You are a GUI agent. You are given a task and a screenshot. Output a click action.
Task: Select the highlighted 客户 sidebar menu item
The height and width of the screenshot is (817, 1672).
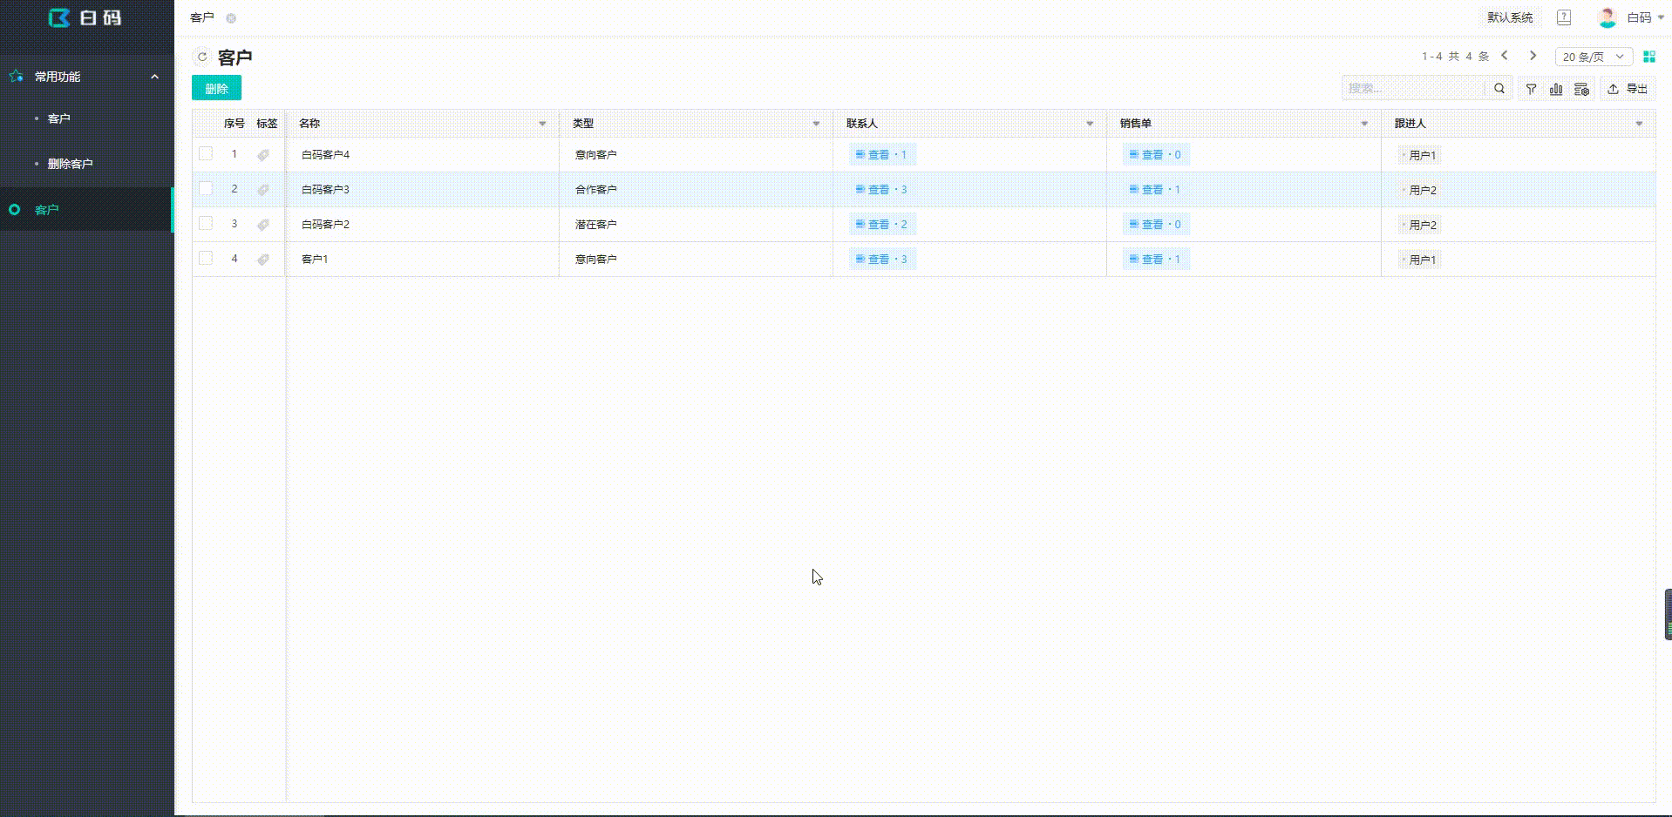point(86,210)
